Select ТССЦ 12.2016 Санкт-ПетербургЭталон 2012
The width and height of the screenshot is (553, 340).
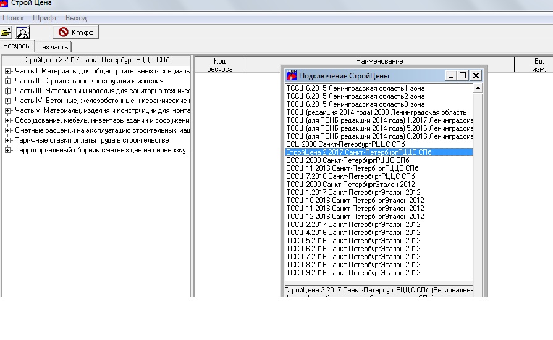coord(378,217)
